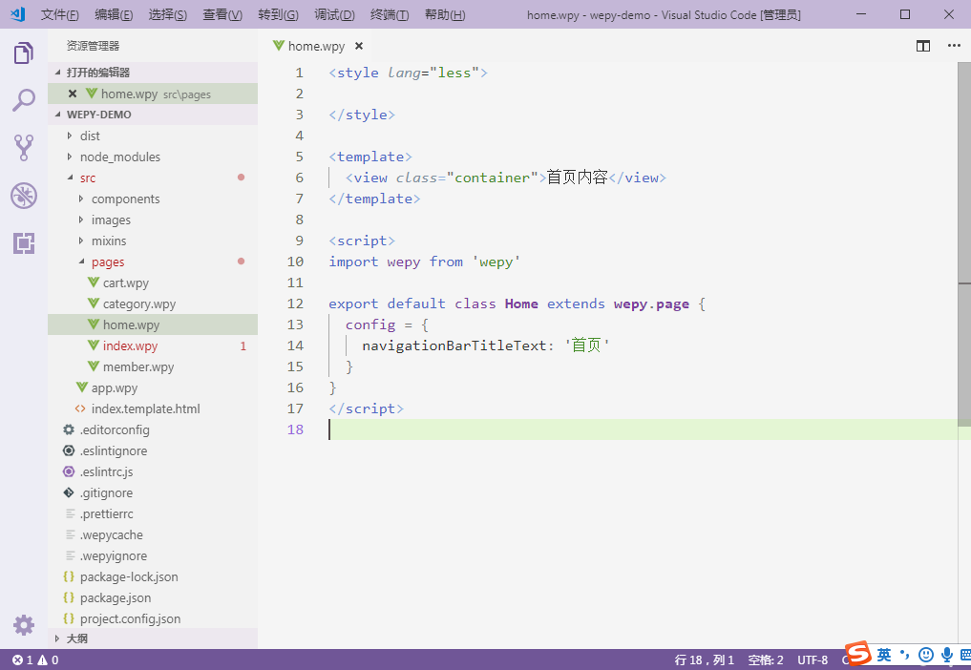Image resolution: width=971 pixels, height=670 pixels.
Task: Place cursor on navigationBarTitleText code line
Action: [x=485, y=345]
